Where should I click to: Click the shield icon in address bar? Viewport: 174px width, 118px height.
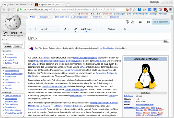click(131, 9)
